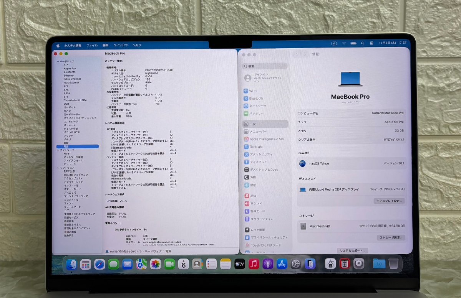The width and height of the screenshot is (461, 298).
Task: Open the ヘルプ menu
Action: [137, 45]
